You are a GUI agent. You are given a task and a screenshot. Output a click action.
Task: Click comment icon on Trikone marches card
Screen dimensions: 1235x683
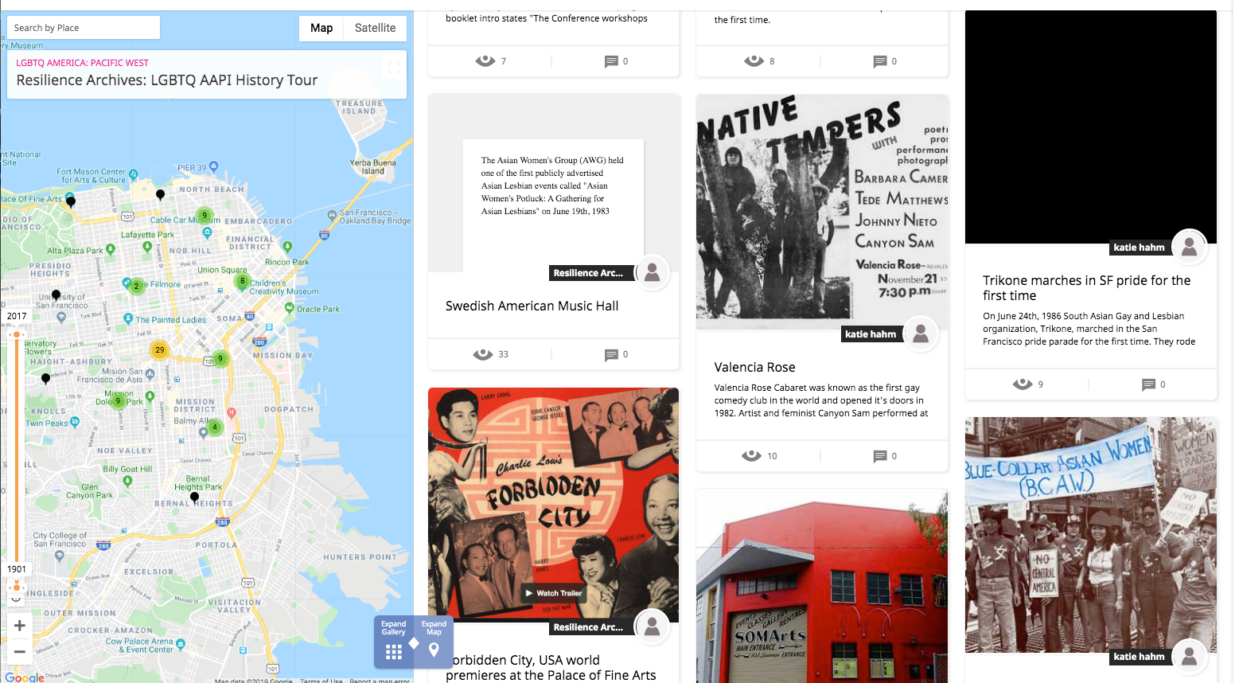(x=1148, y=384)
